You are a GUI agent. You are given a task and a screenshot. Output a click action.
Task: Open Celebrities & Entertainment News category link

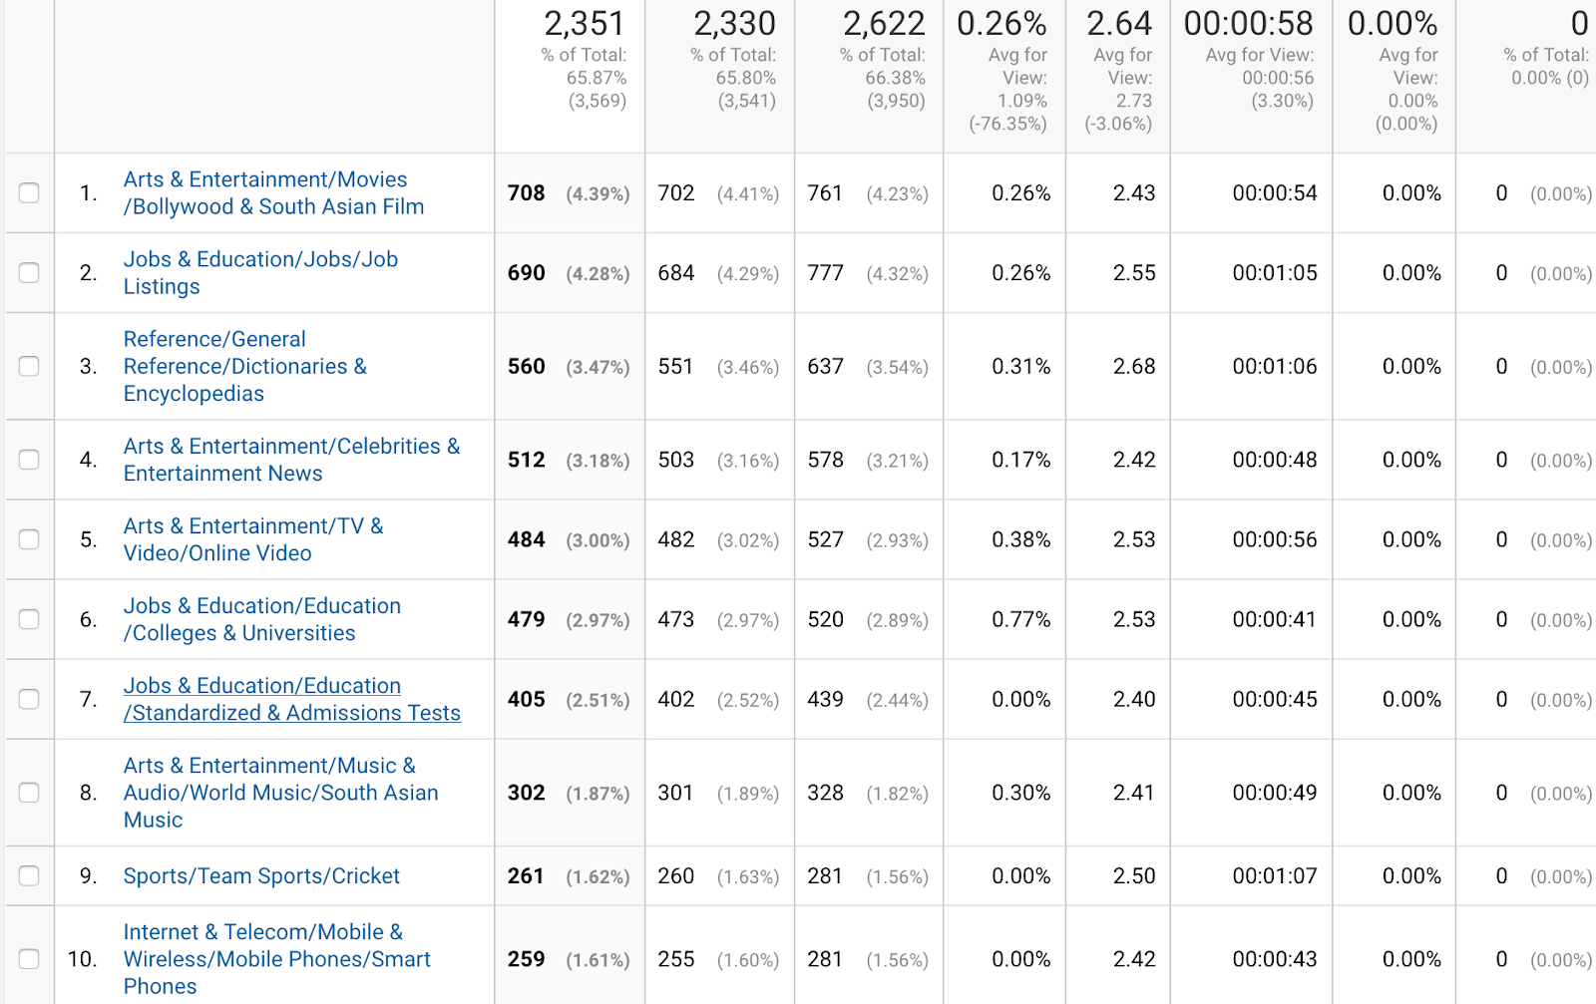tap(291, 460)
